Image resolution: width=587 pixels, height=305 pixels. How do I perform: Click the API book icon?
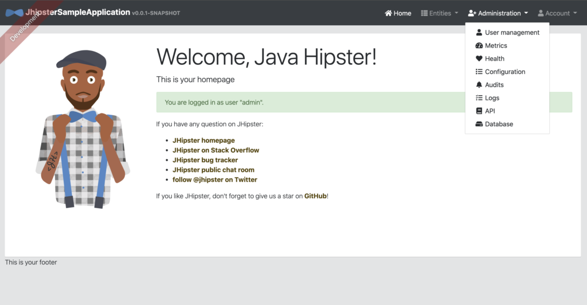(479, 111)
